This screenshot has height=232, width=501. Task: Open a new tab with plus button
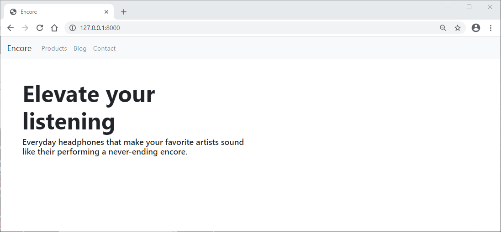click(x=124, y=12)
